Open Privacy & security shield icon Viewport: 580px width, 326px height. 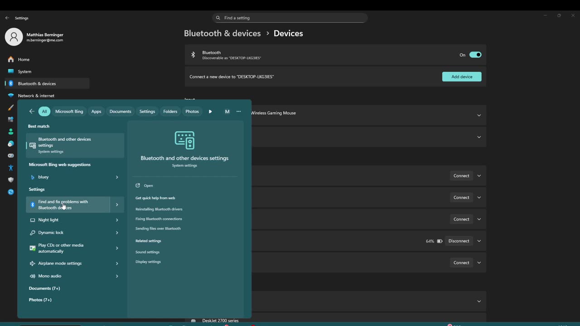pos(11,180)
